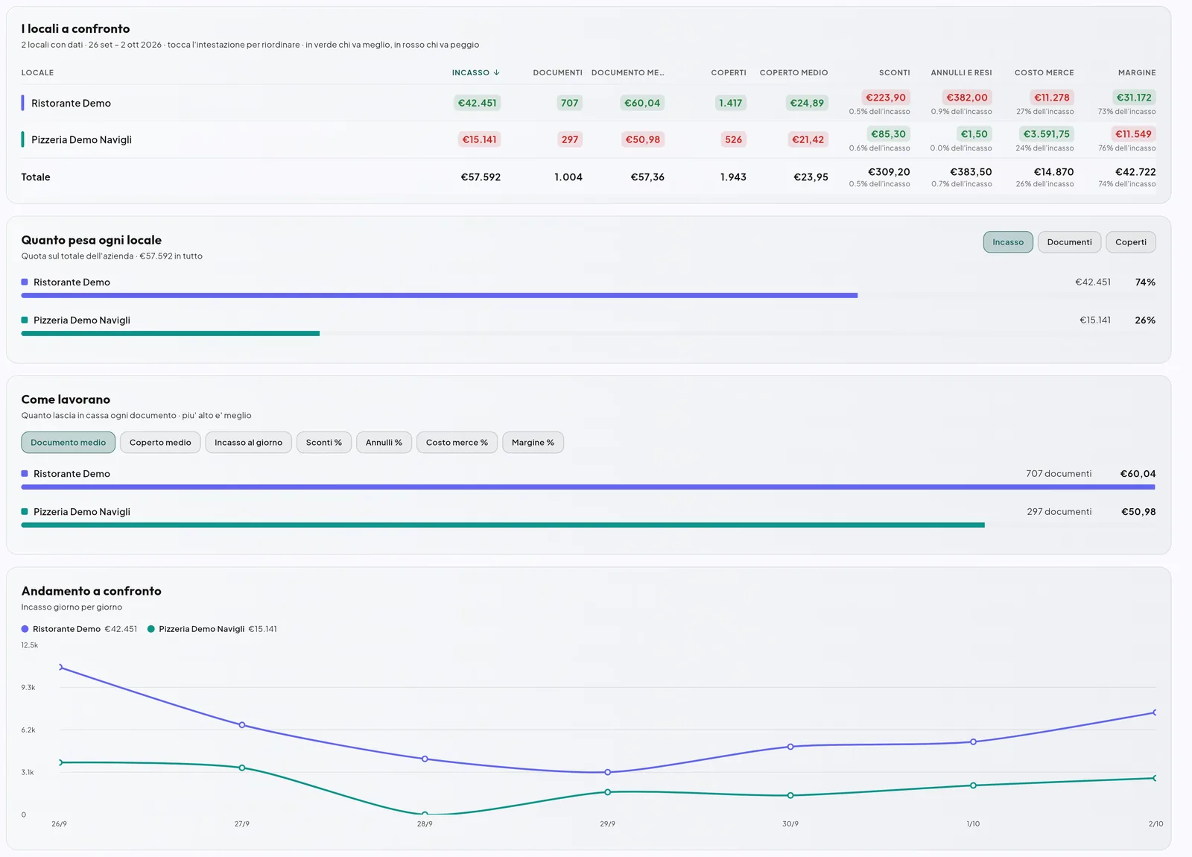Sort by COSTO MERCE column header
The width and height of the screenshot is (1192, 857).
pos(1044,72)
